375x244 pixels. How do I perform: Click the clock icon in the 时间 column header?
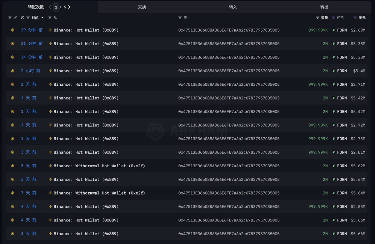tap(22, 18)
